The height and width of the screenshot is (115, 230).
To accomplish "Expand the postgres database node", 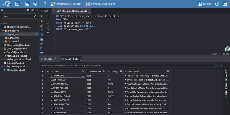I will (x=4, y=34).
